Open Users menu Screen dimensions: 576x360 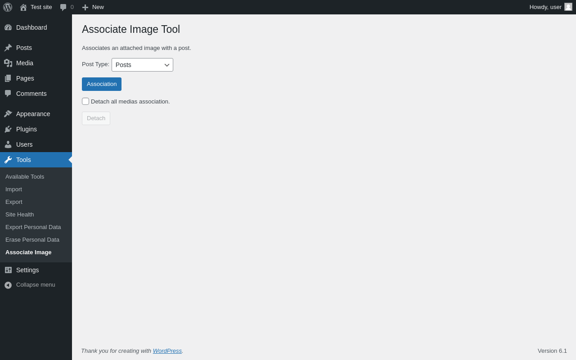pos(36,144)
